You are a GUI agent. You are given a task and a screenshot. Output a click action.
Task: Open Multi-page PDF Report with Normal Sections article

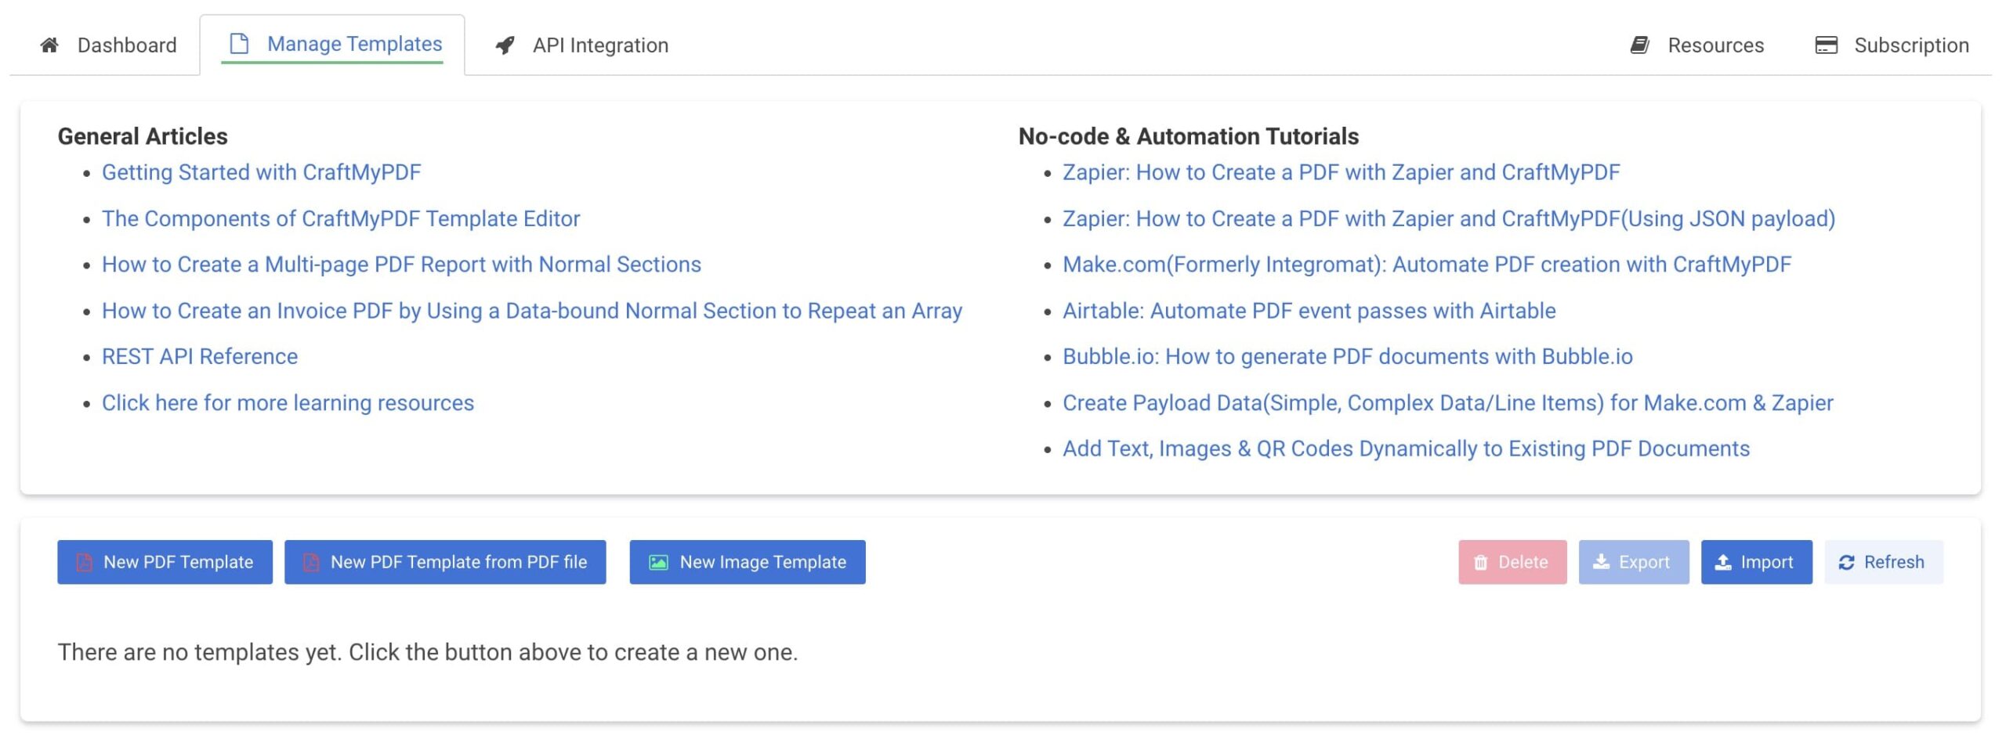tap(401, 265)
